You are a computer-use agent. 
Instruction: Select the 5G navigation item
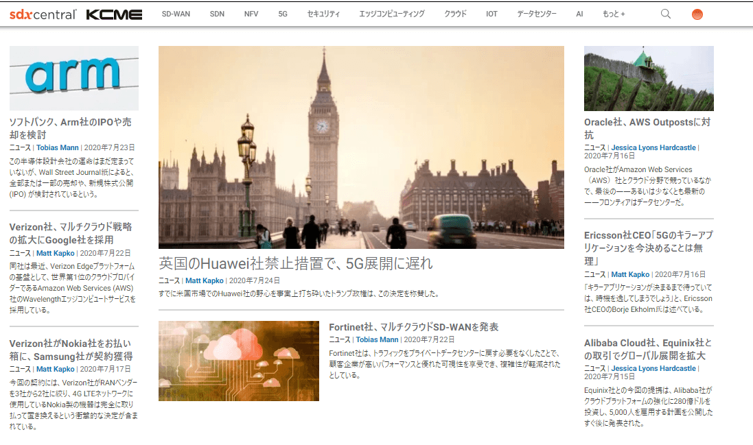coord(283,14)
